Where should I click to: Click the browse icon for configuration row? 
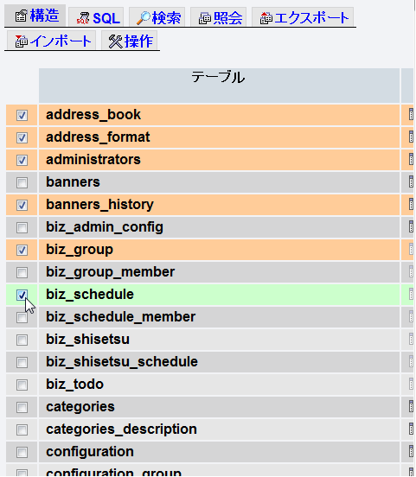(x=411, y=452)
